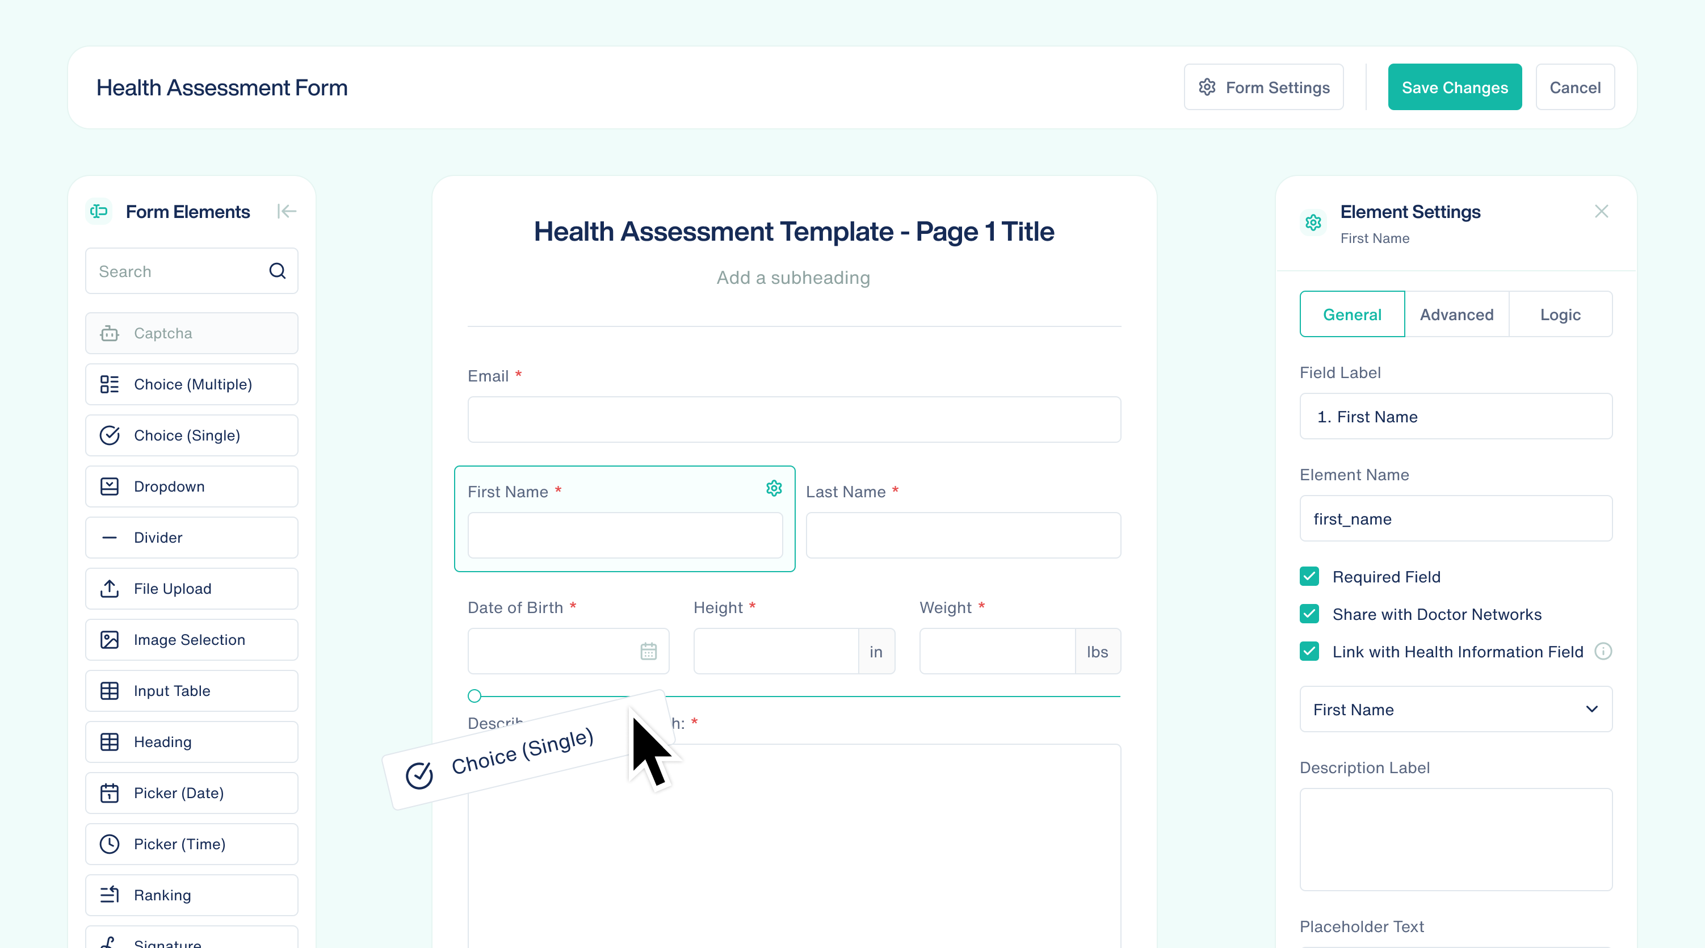Click the collapse Form Elements panel arrow

(x=286, y=211)
